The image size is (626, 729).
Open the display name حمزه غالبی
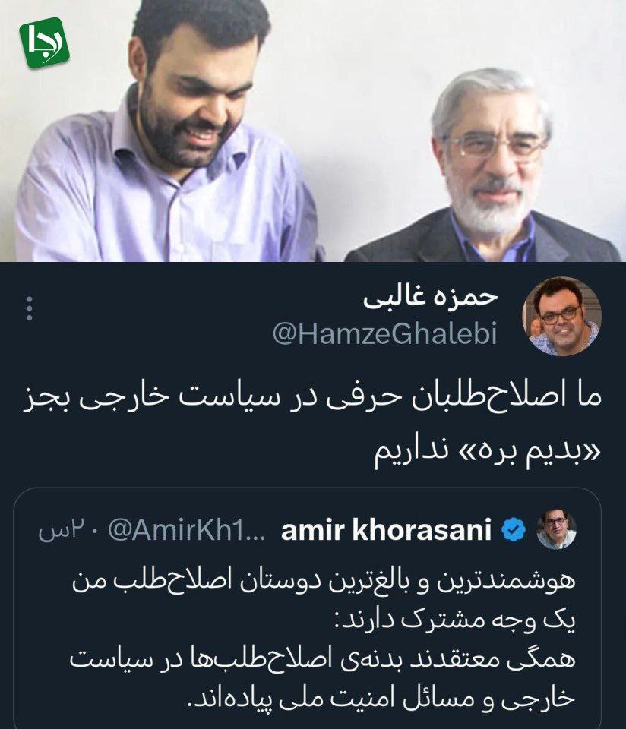[x=431, y=296]
